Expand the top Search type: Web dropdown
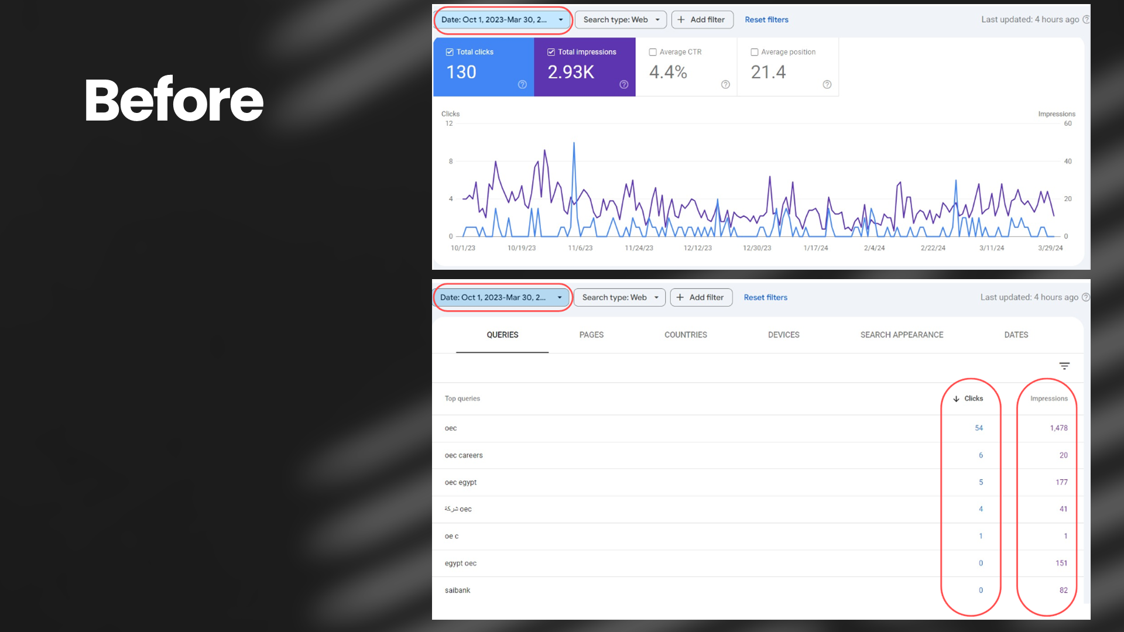Viewport: 1124px width, 632px height. coord(621,19)
